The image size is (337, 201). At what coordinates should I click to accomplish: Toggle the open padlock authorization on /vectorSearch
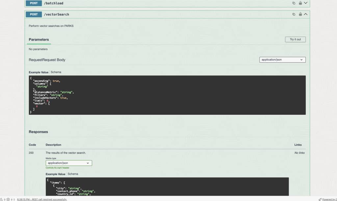click(x=300, y=14)
